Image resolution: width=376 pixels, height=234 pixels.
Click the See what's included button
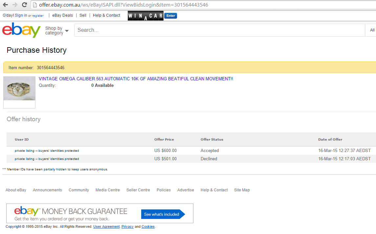click(162, 214)
